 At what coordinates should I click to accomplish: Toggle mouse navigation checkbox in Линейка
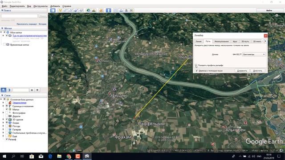tap(197, 71)
